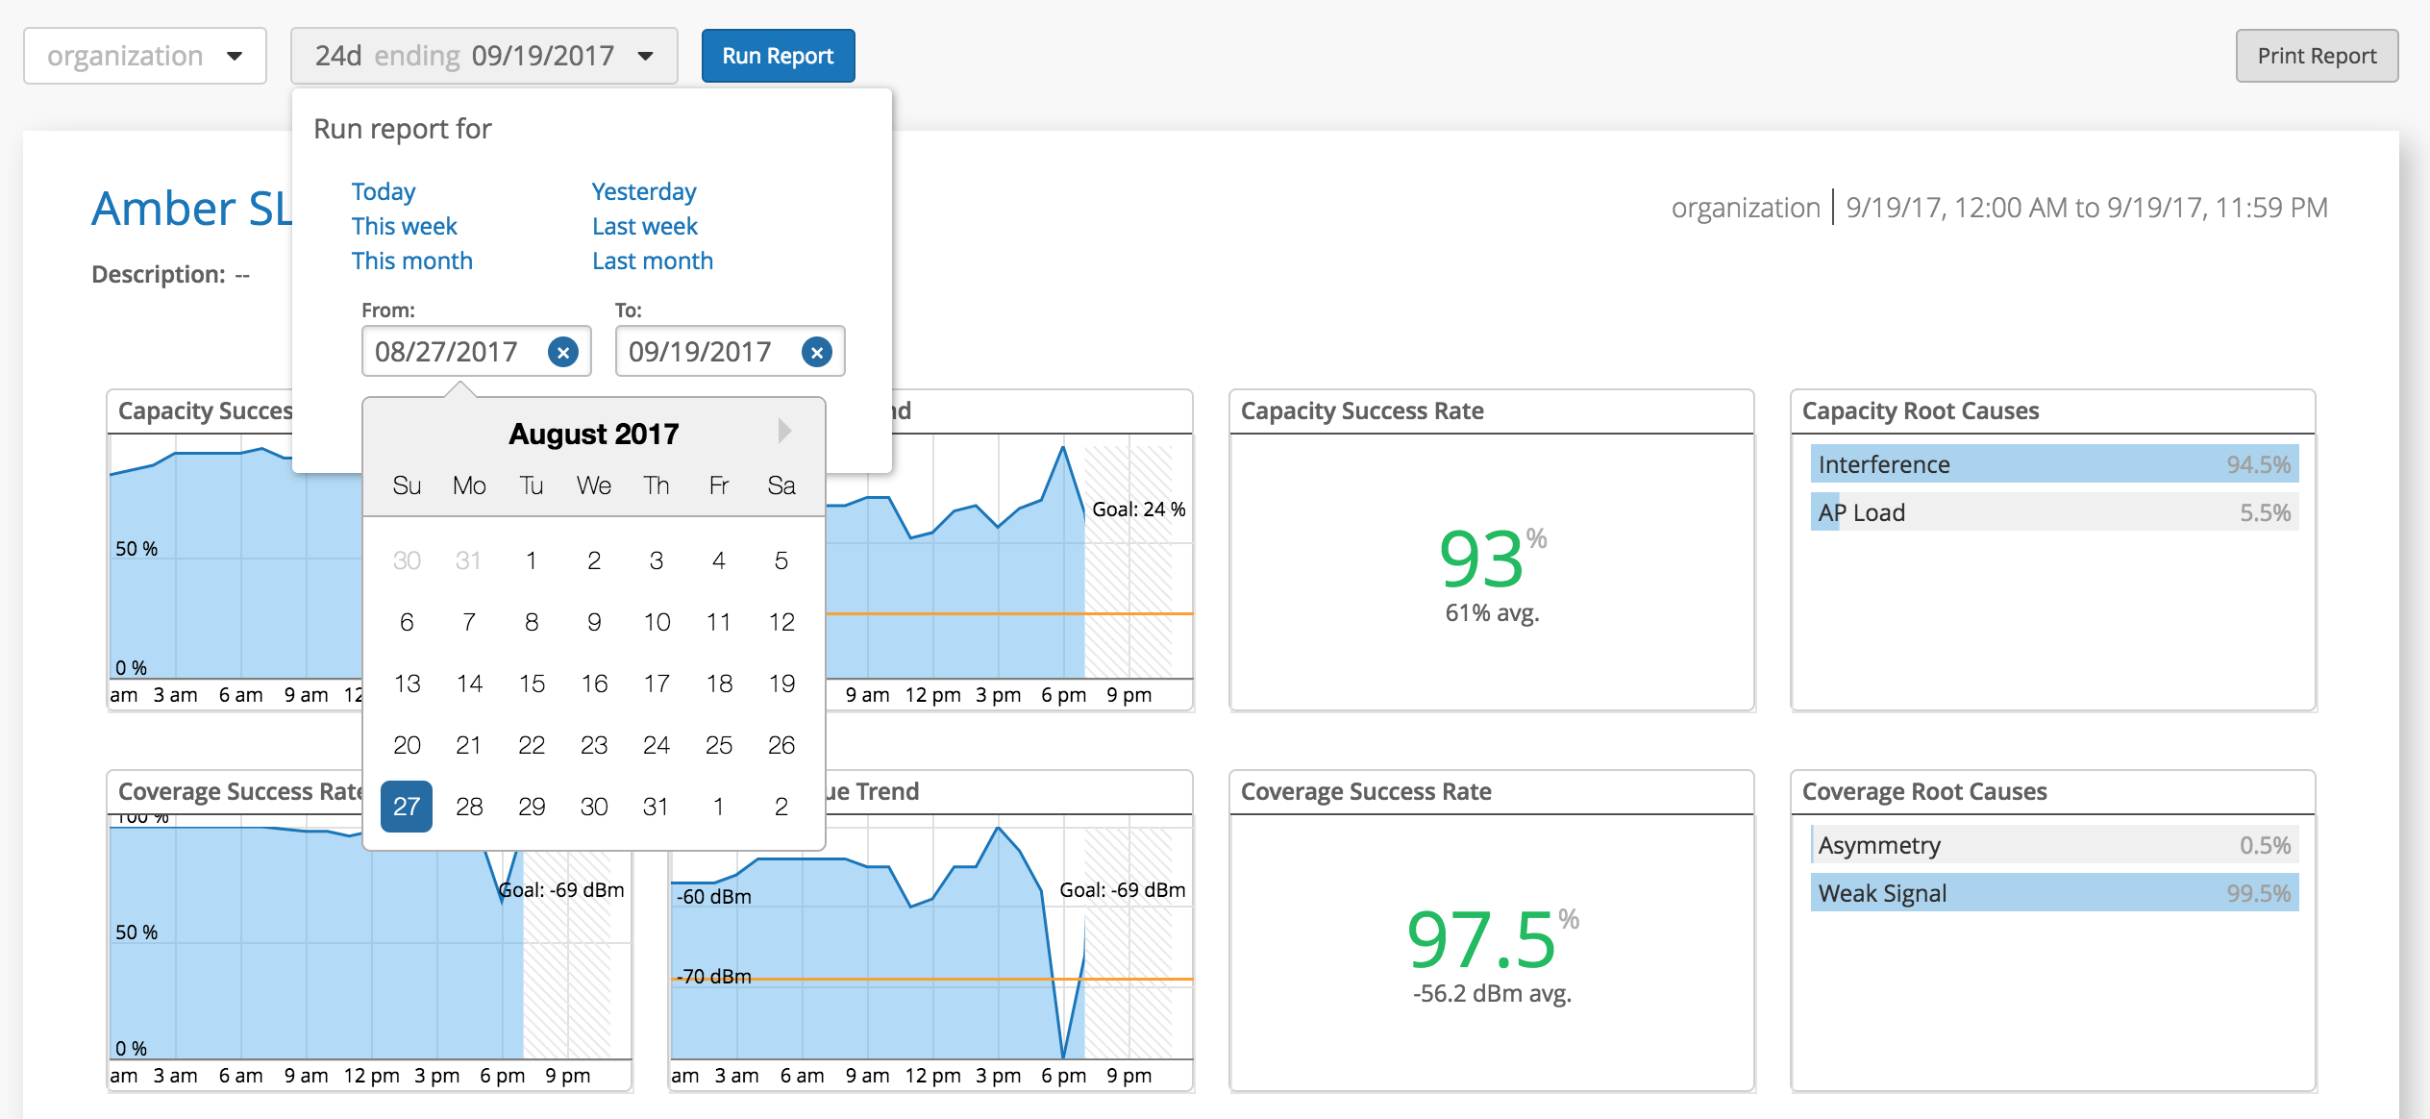Select August 31 in calendar
2430x1119 pixels.
pos(656,807)
